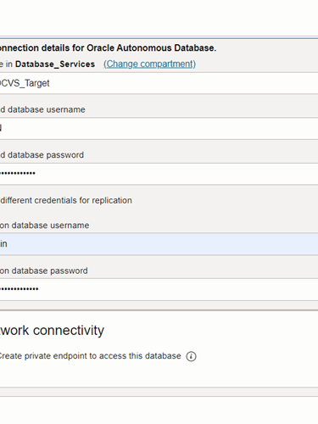Image resolution: width=318 pixels, height=424 pixels.
Task: Click the bold Database_Services compartment name
Action: pyautogui.click(x=55, y=64)
